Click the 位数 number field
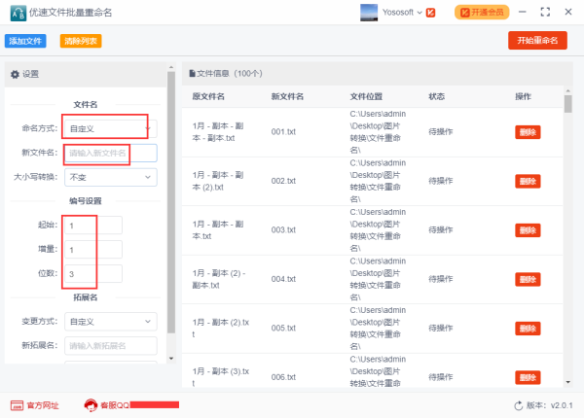This screenshot has height=418, width=584. [93, 274]
